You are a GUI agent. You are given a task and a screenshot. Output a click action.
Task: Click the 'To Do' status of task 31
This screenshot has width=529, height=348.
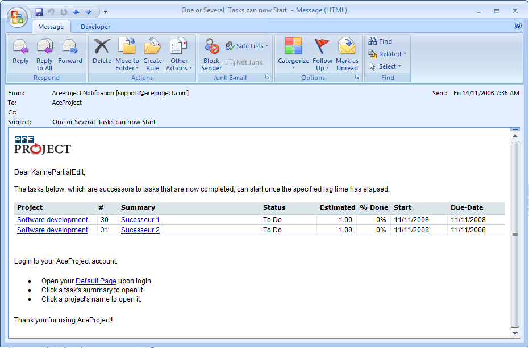[272, 230]
